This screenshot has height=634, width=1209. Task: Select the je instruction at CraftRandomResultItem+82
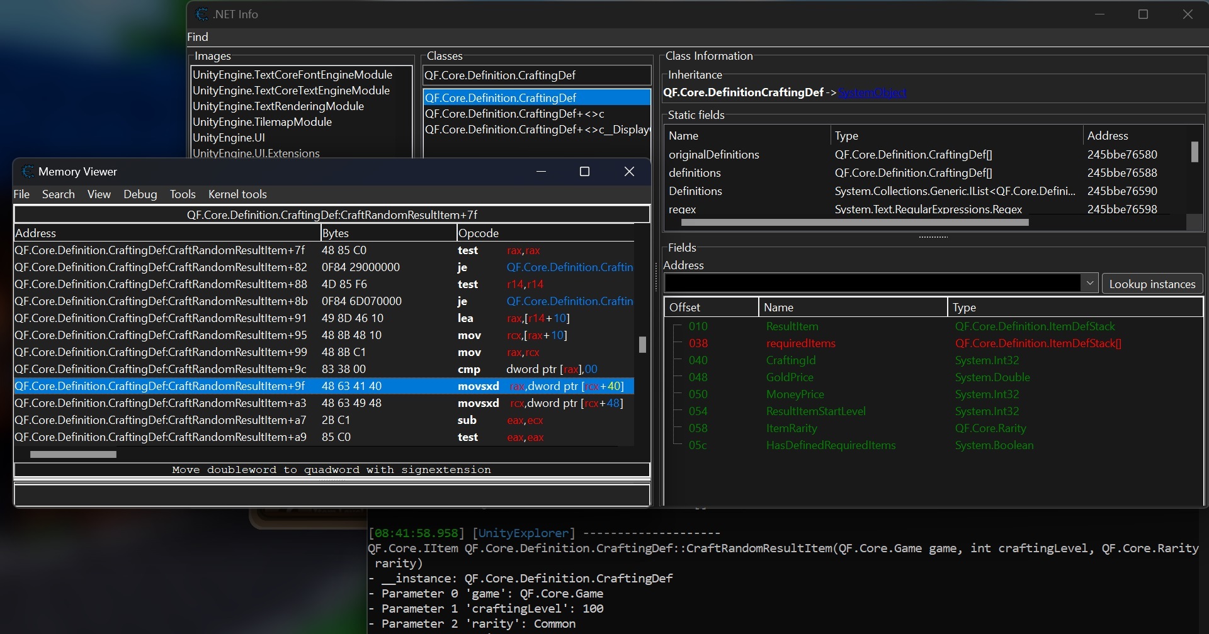pos(324,267)
